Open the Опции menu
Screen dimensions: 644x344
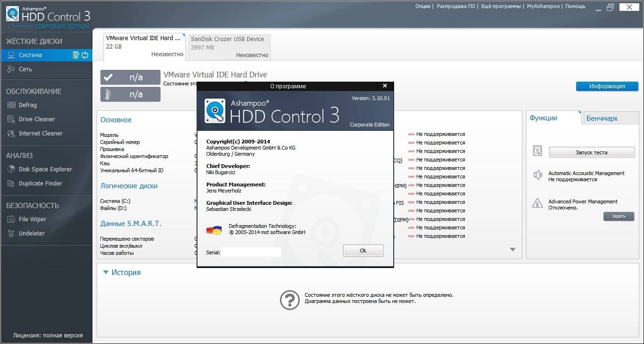(423, 6)
